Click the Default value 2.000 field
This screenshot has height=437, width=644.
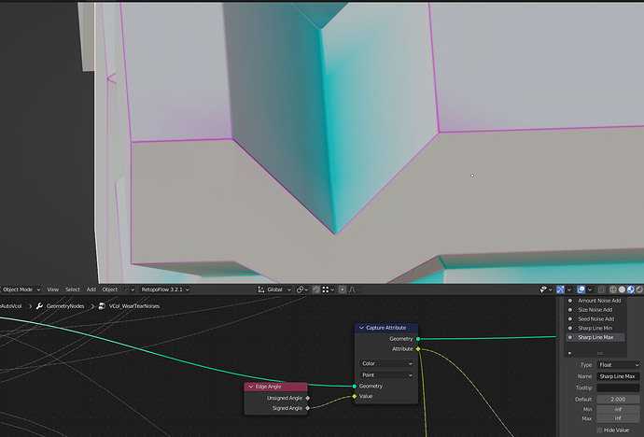(618, 400)
